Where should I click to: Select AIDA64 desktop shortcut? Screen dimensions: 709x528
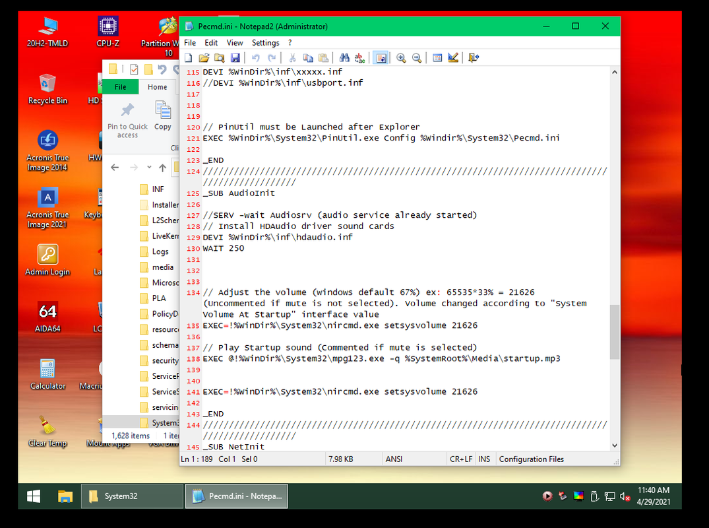tap(47, 317)
